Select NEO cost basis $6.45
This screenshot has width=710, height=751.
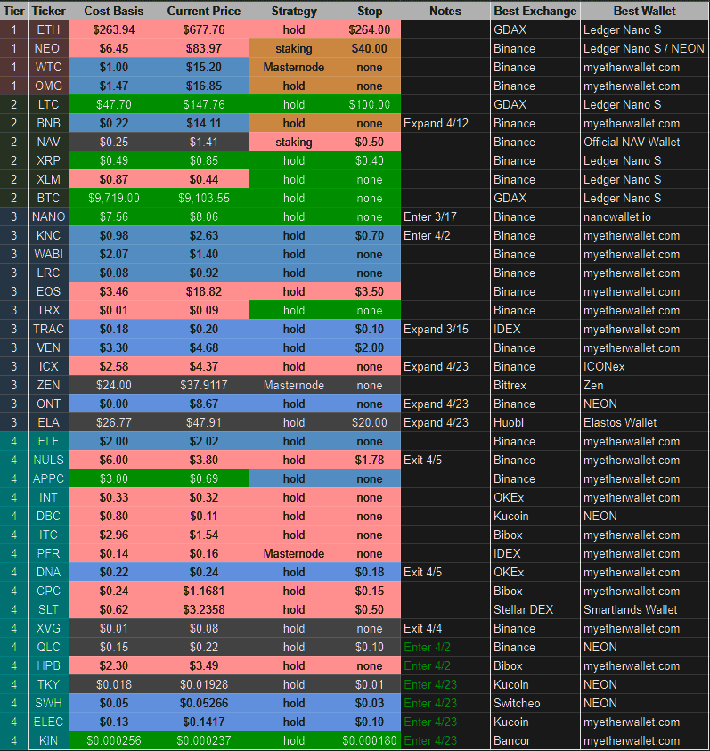(x=113, y=48)
